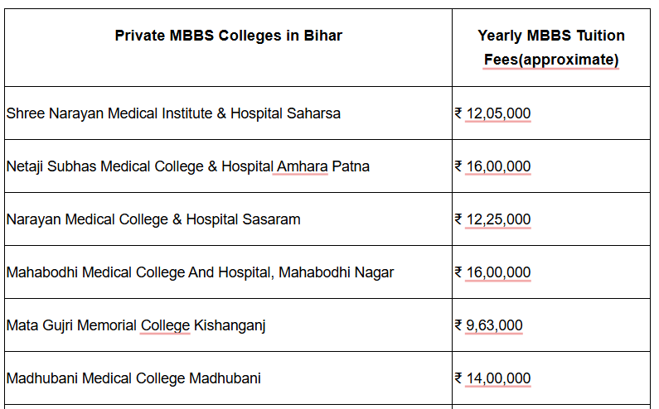Click Mahabodhi fee ₹ 16,00,000
Image resolution: width=659 pixels, height=409 pixels.
[x=493, y=272]
